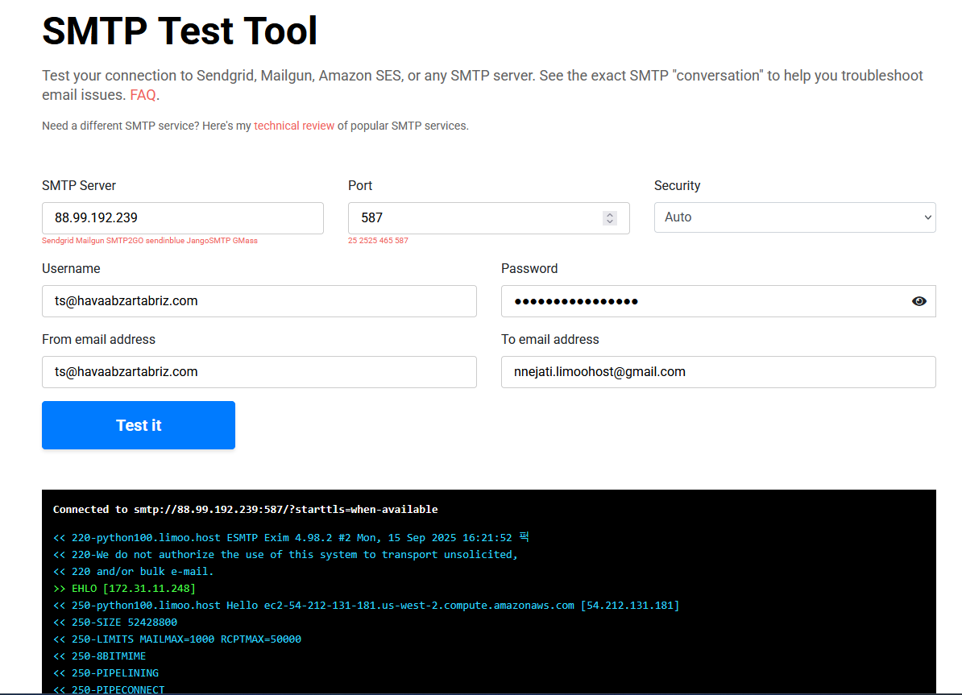Choose the JangoSMTP server preset
The width and height of the screenshot is (962, 695).
[x=209, y=241]
